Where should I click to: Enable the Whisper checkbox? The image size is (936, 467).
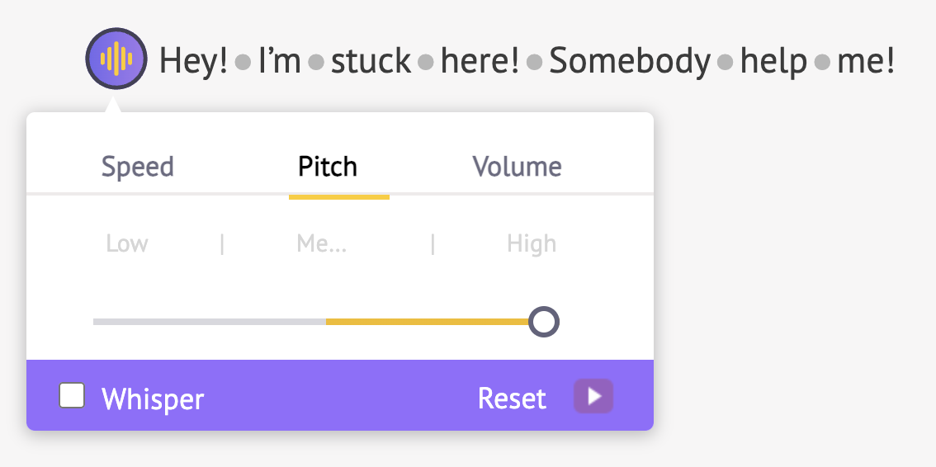(x=73, y=397)
